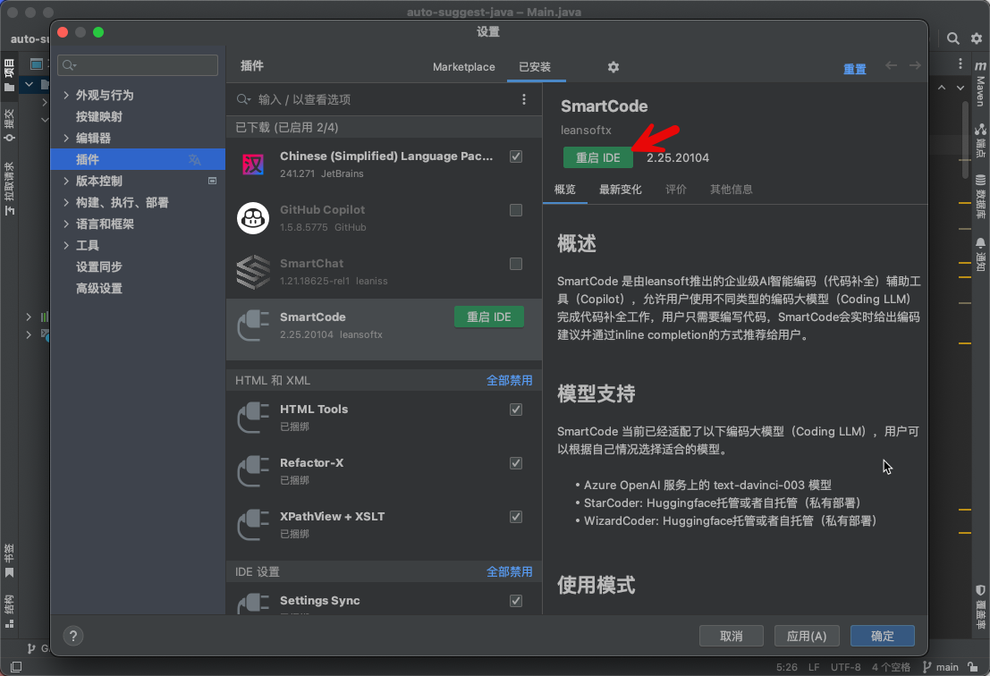The width and height of the screenshot is (990, 676).
Task: Click the SmartChat plugin icon
Action: point(253,272)
